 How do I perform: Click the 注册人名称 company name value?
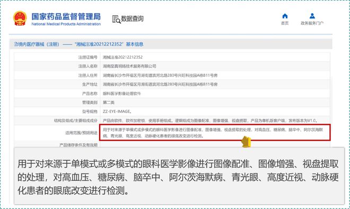coord(129,66)
